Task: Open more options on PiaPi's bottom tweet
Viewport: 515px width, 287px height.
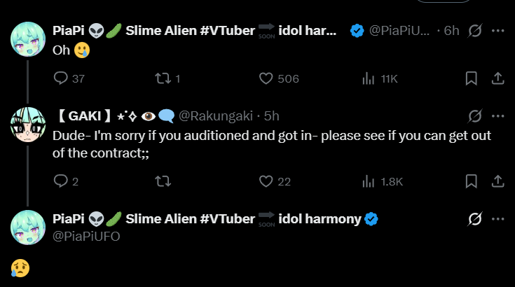Action: tap(498, 219)
